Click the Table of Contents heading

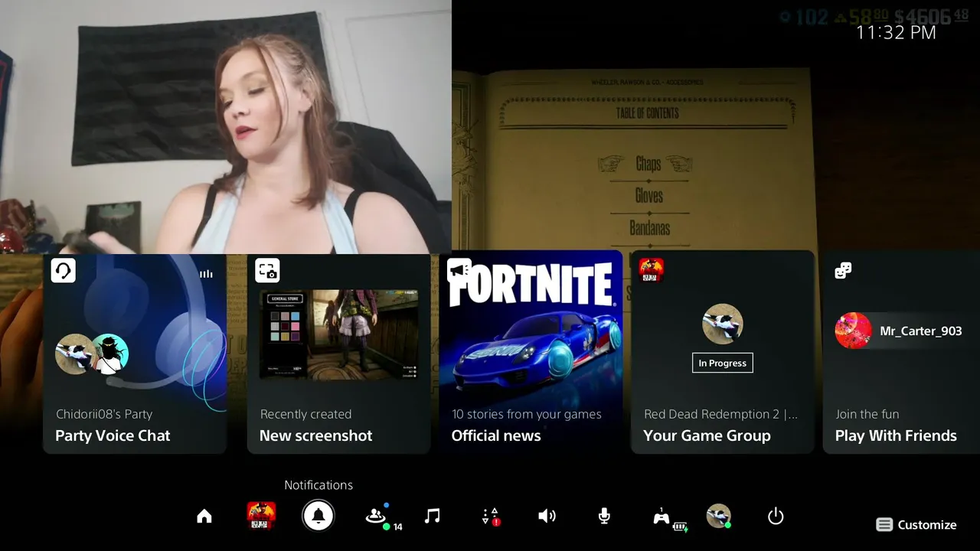pyautogui.click(x=648, y=113)
